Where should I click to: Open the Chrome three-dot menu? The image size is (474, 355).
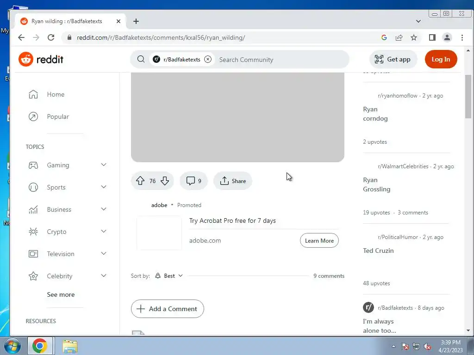pos(462,37)
